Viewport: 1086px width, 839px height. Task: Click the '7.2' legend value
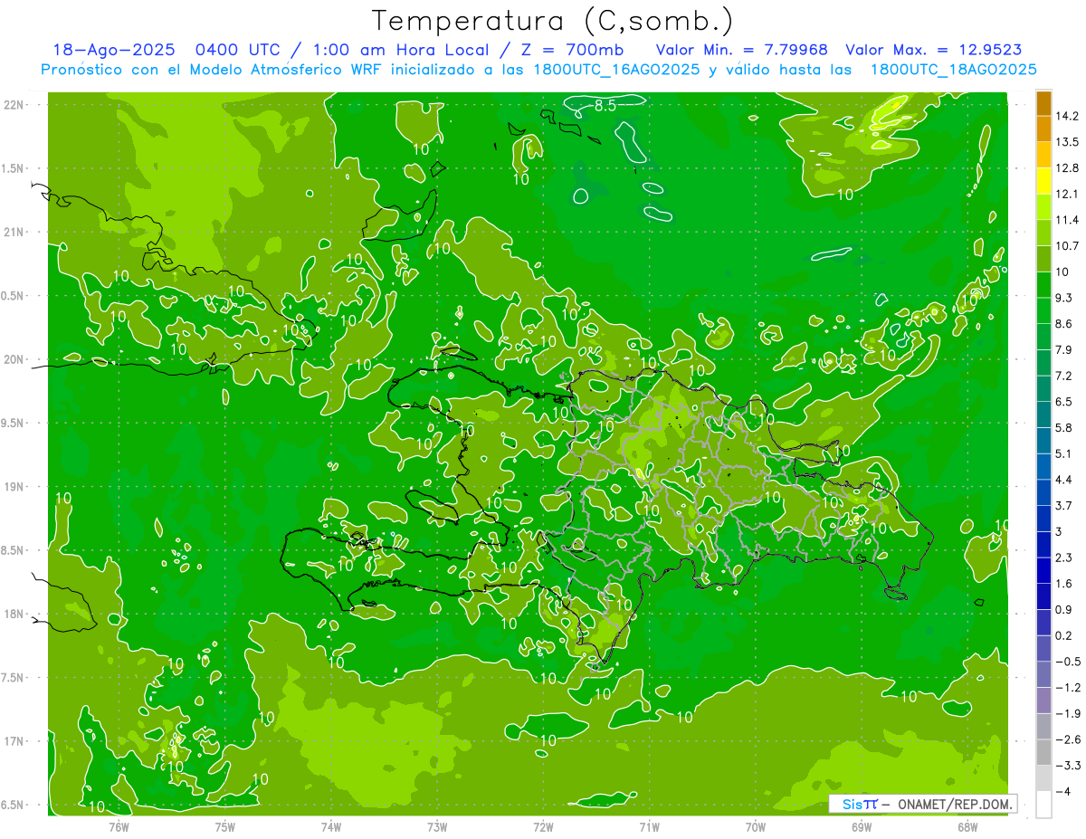click(1064, 376)
